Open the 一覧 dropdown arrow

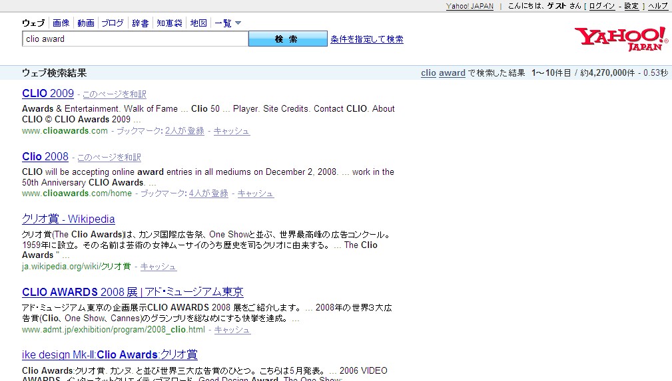[x=238, y=23]
